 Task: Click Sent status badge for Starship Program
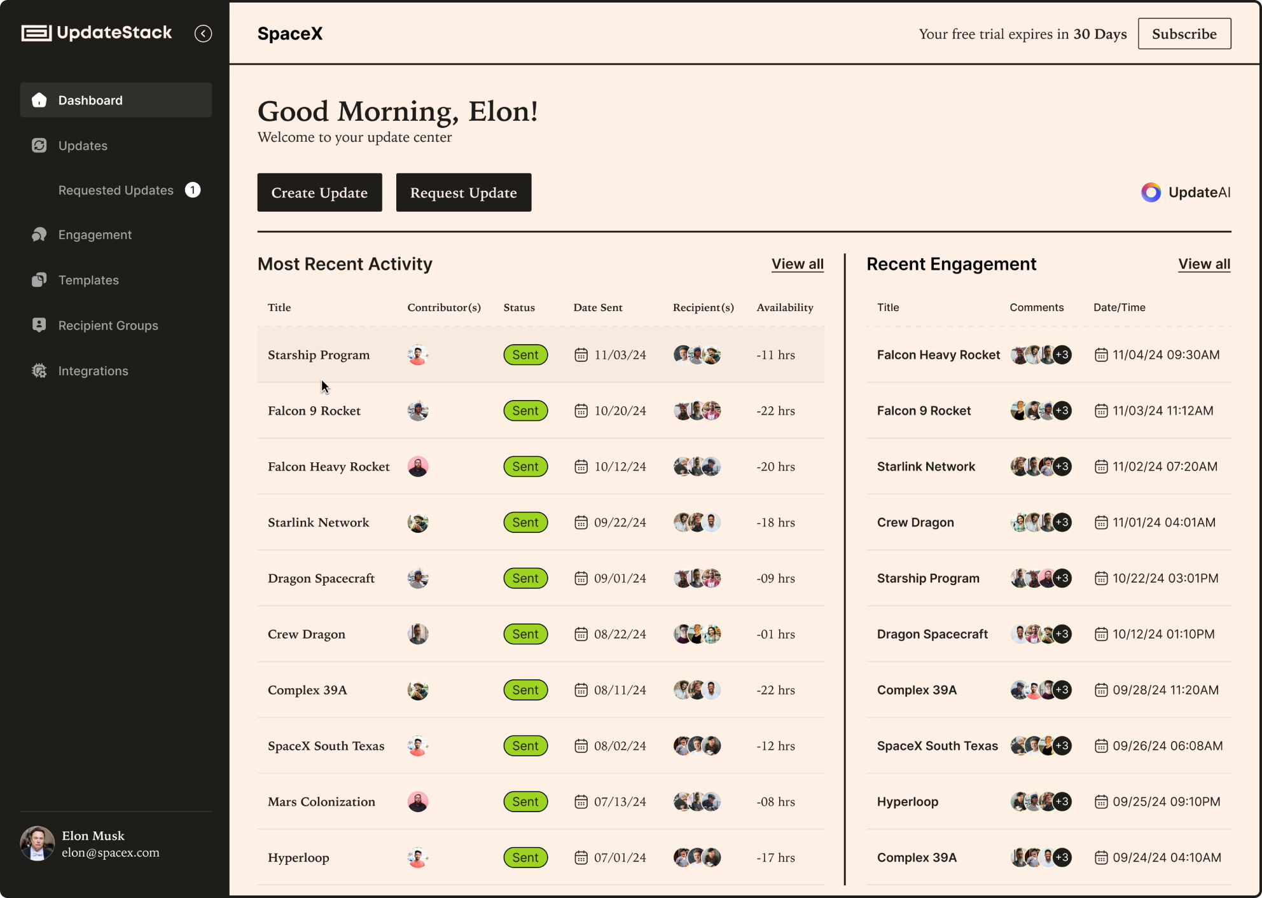(525, 355)
